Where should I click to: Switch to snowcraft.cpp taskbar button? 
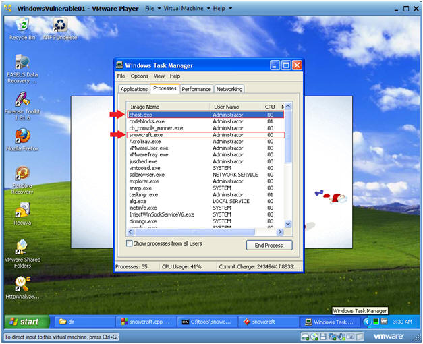tap(146, 322)
